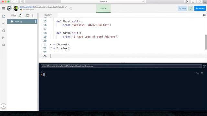
Task: Click the Safari share icon
Action: click(193, 1)
